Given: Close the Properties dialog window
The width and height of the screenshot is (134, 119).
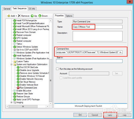Looking at the screenshot, I should click(130, 2).
